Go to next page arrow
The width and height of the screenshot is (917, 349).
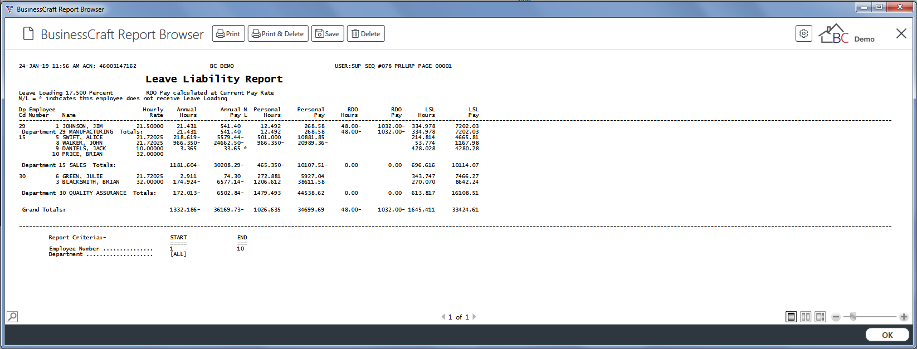(x=474, y=317)
